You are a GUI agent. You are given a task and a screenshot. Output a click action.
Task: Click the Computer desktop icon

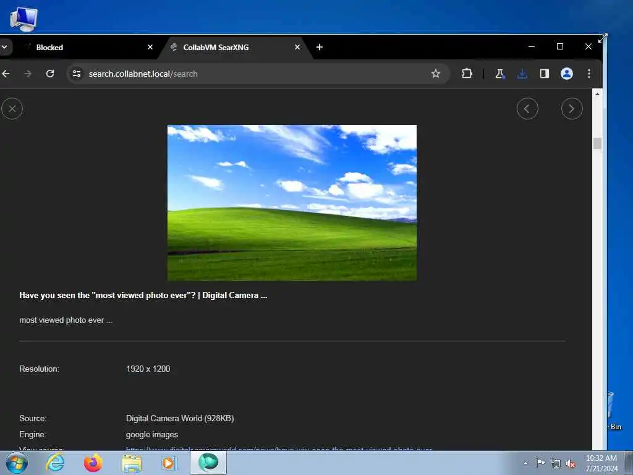23,19
